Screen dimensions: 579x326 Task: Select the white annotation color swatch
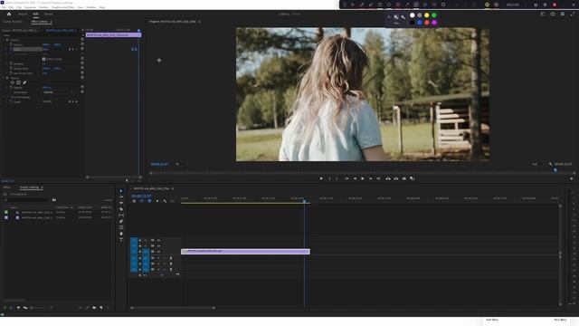tap(413, 15)
